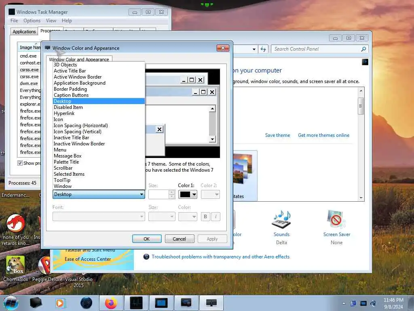Viewport: 414px width, 311px height.
Task: Select the Window Color and Appearance tab
Action: coord(79,59)
